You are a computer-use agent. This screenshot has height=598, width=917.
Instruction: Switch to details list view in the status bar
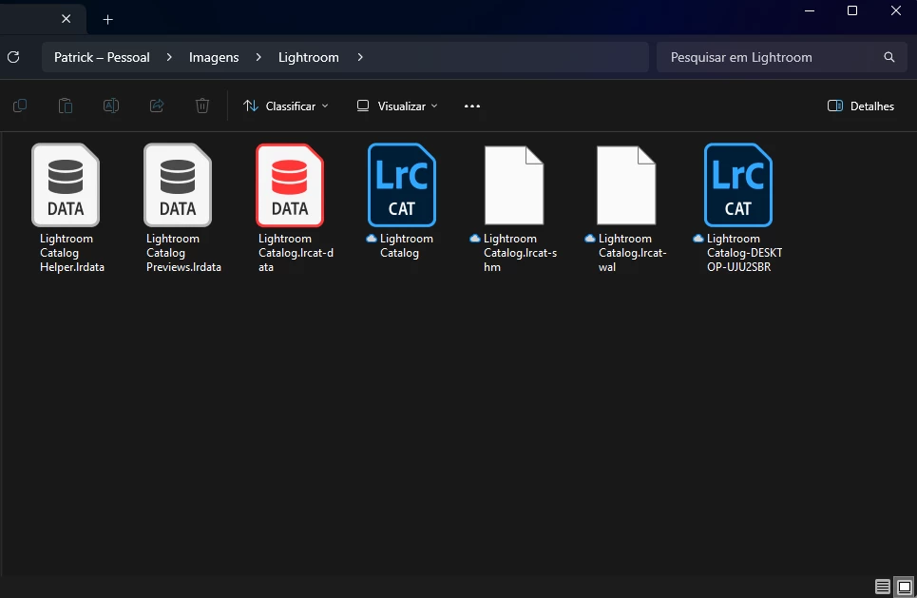pyautogui.click(x=883, y=587)
